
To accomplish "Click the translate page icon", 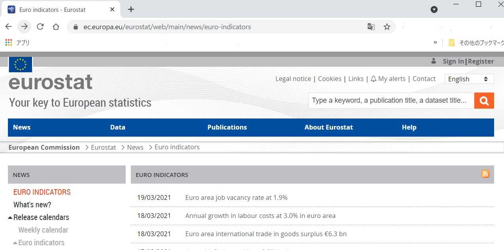I will click(371, 27).
